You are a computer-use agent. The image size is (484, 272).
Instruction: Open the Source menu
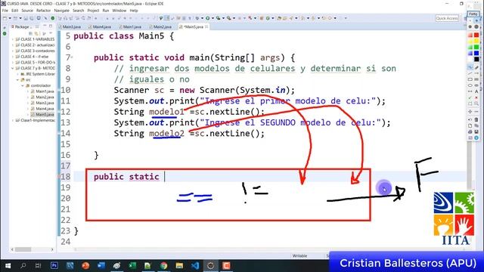pos(27,11)
